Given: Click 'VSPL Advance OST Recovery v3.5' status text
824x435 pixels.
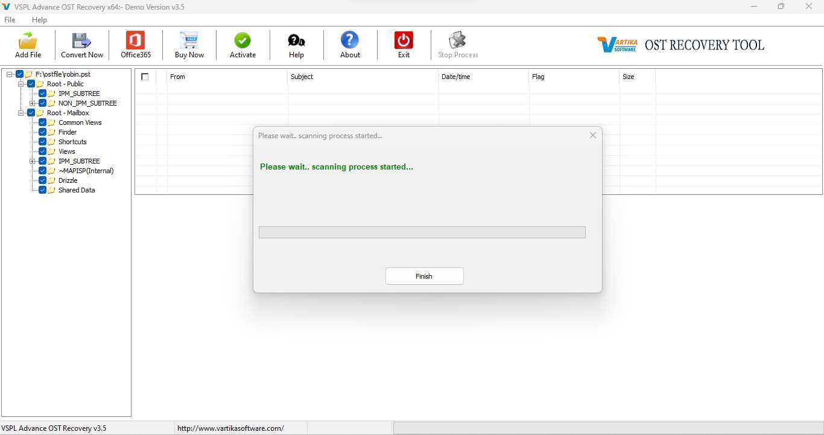Looking at the screenshot, I should click(x=54, y=428).
